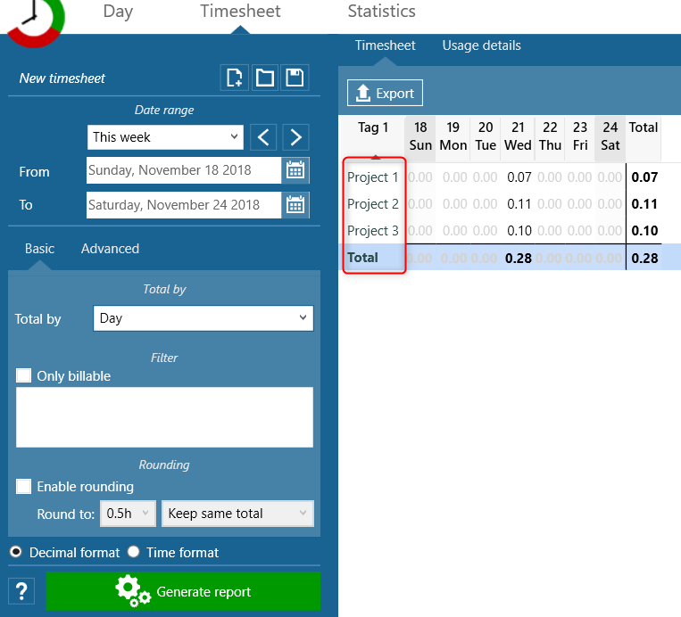681x617 pixels.
Task: Switch to the Basic options tab
Action: (x=39, y=249)
